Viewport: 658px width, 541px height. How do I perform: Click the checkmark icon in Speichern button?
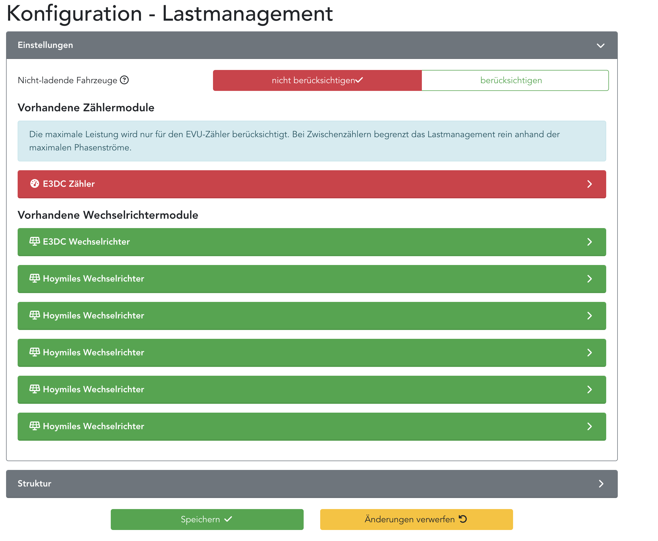coord(228,519)
